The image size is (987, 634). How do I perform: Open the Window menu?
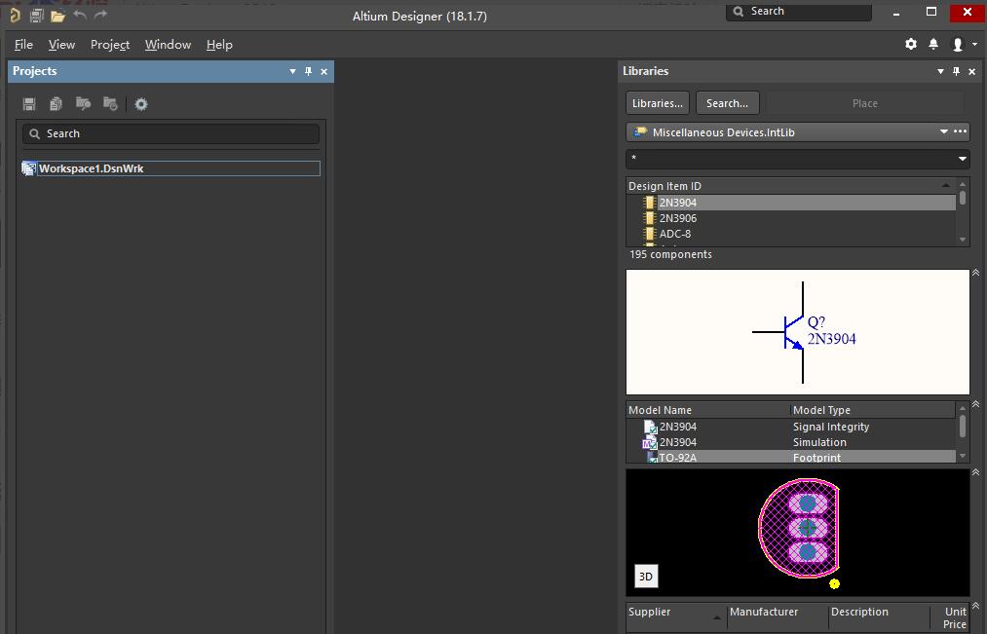(x=168, y=45)
